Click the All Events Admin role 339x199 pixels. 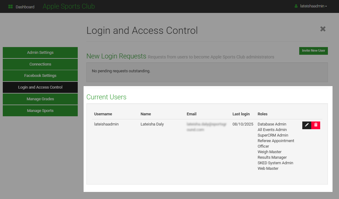click(272, 130)
